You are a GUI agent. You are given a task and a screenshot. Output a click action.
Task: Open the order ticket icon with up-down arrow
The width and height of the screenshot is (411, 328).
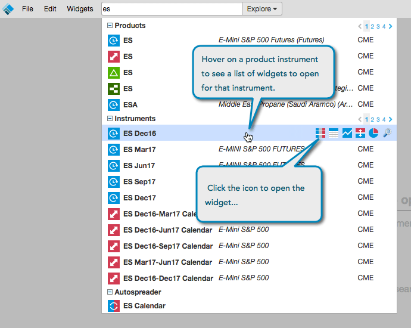coord(360,133)
